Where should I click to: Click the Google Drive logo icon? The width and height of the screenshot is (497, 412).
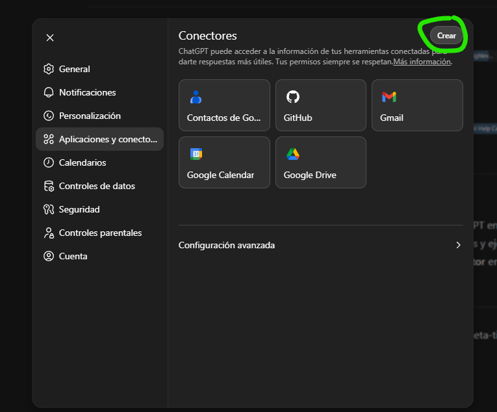click(x=293, y=154)
